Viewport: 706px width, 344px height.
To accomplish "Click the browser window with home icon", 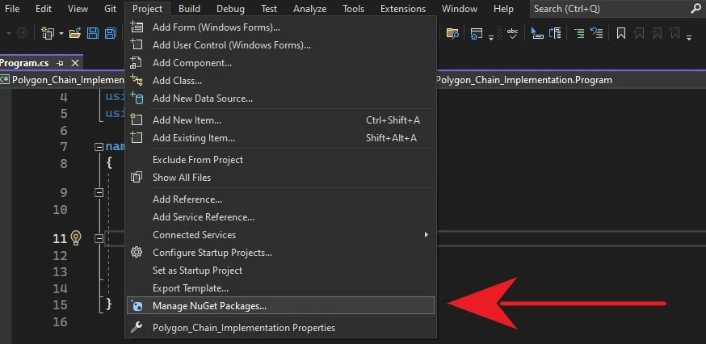I will pos(477,33).
